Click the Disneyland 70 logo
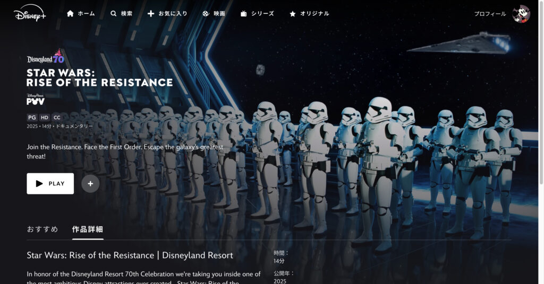Viewport: 544px width, 284px height. tap(46, 57)
